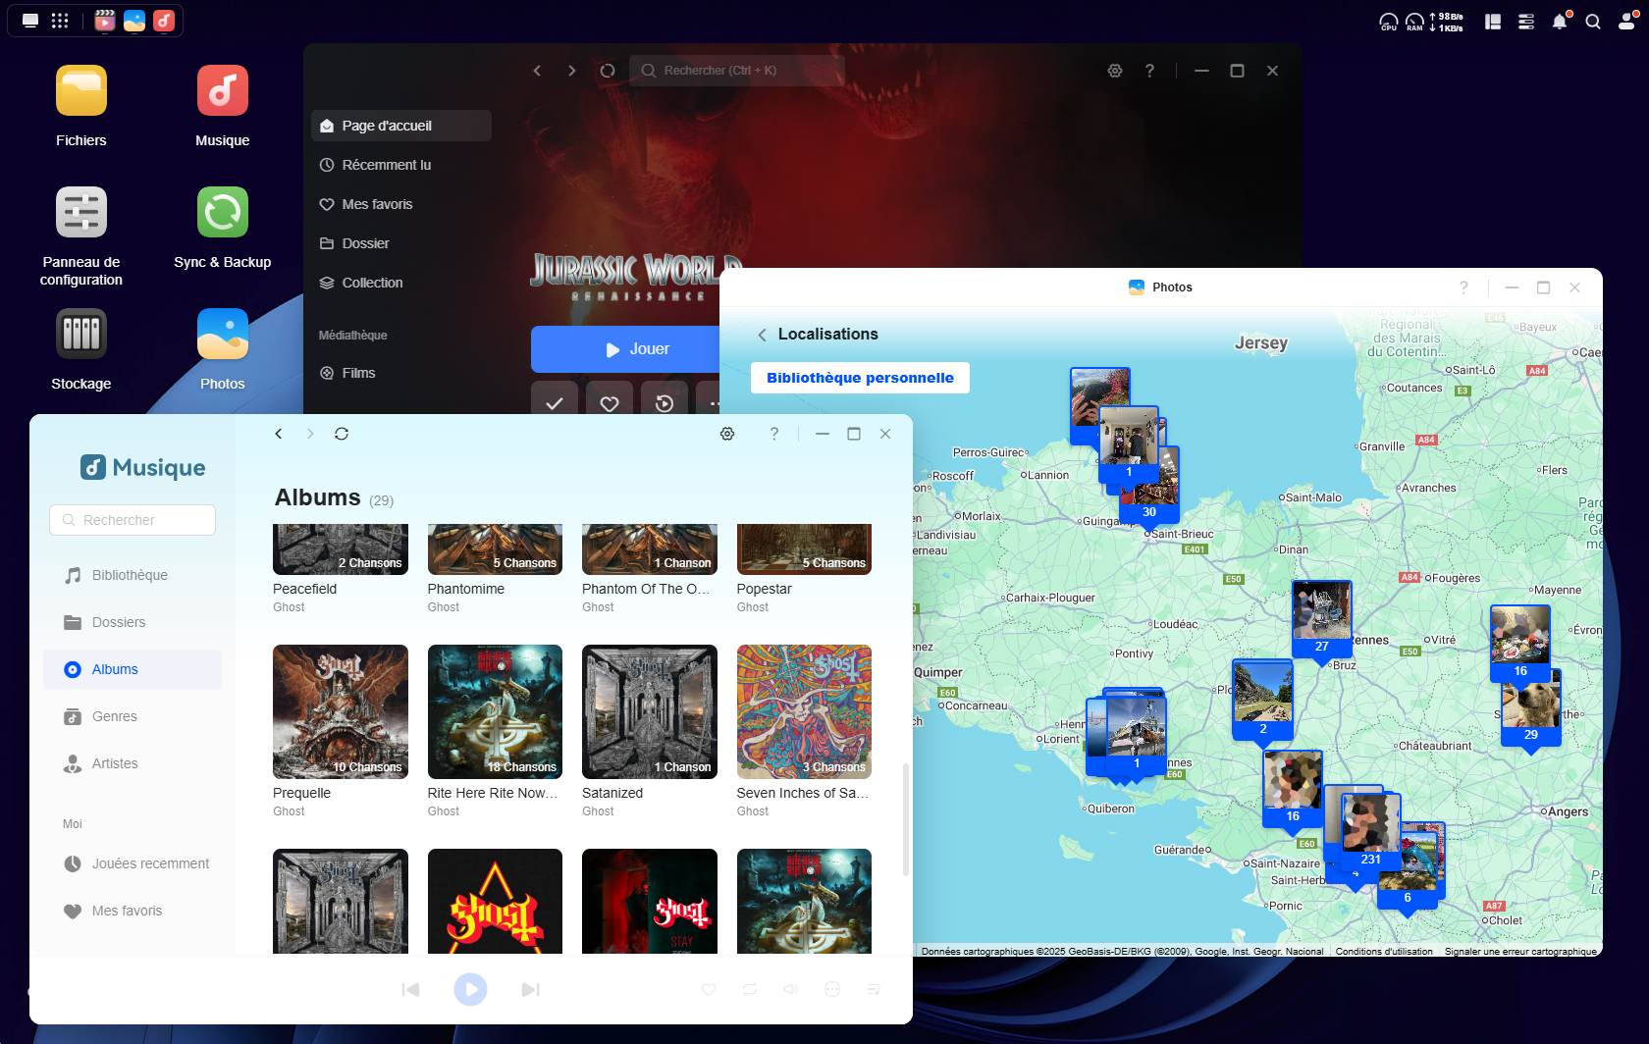The height and width of the screenshot is (1044, 1649).
Task: Click the Jouer button for Jurassic World
Action: (x=625, y=349)
